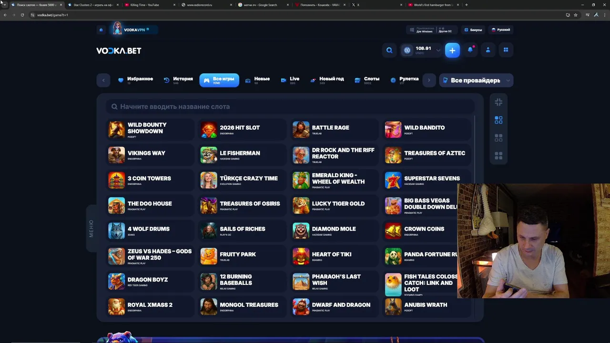Open the Le Fisherman game icon
This screenshot has height=343, width=610.
coord(209,155)
